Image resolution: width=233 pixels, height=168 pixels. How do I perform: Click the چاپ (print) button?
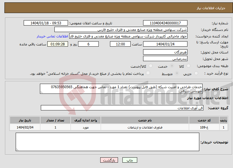point(130,160)
